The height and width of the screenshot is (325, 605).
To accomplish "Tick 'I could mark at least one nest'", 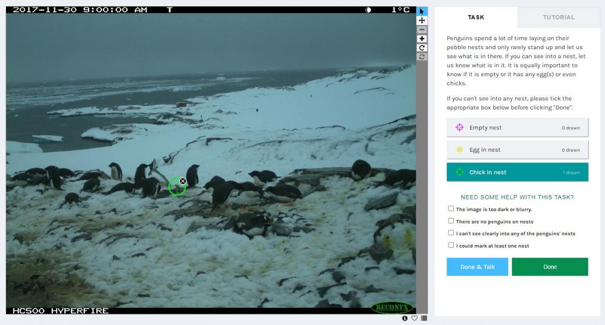I will tap(451, 245).
